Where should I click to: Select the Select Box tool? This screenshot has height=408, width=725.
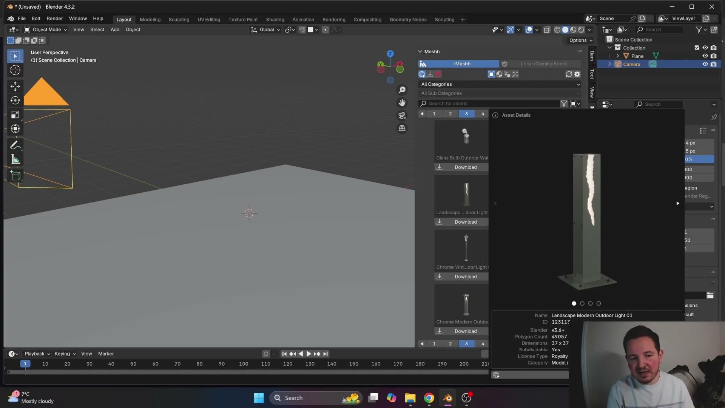[x=15, y=56]
